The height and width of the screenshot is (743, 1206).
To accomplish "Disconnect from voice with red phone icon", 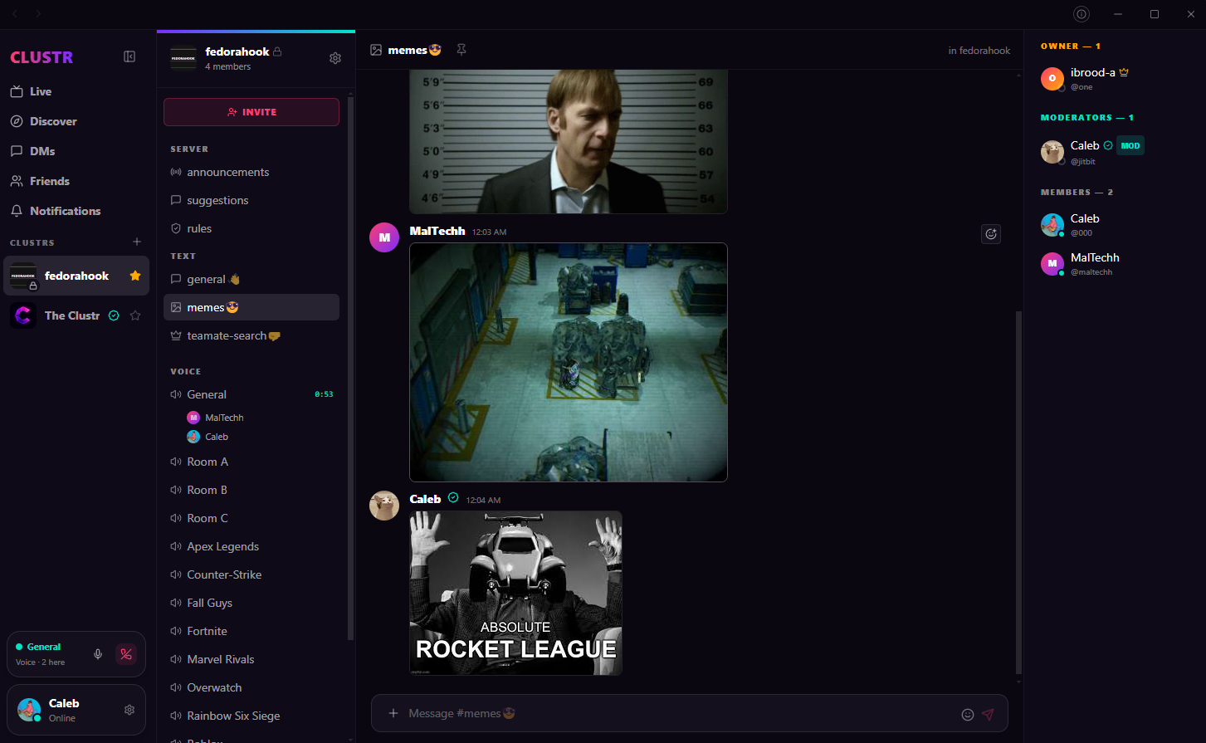I will (126, 654).
